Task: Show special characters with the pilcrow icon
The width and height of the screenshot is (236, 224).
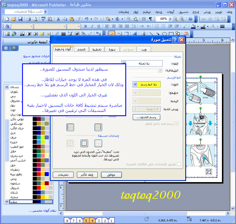Action: [x=150, y=19]
